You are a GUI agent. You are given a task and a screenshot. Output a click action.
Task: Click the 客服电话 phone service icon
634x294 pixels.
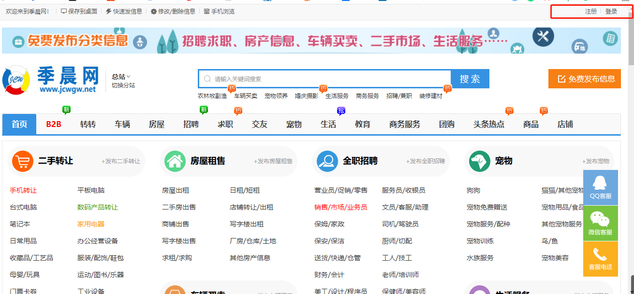[601, 259]
